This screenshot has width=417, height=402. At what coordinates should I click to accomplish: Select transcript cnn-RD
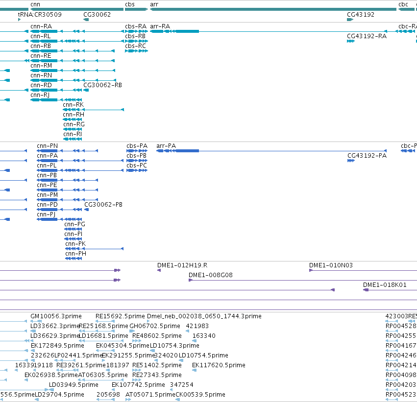pyautogui.click(x=41, y=85)
